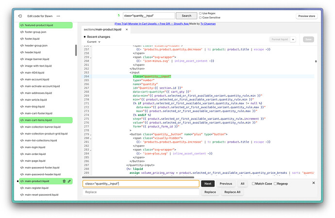
Task: Rename main-product.liquid with the pencil icon
Action: [x=69, y=181]
